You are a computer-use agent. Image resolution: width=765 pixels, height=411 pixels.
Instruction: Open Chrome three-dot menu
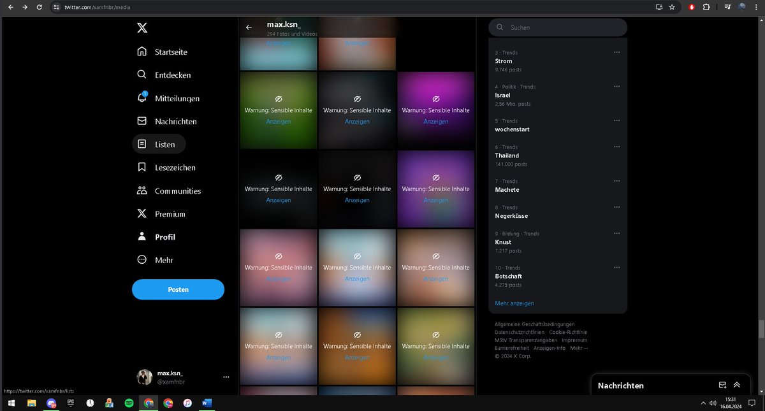coord(756,7)
